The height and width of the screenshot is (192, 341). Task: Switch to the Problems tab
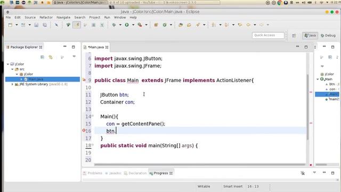click(93, 173)
